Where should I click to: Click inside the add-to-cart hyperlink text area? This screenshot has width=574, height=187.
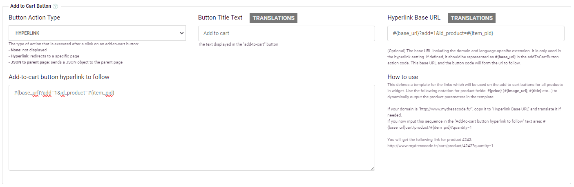pos(191,130)
